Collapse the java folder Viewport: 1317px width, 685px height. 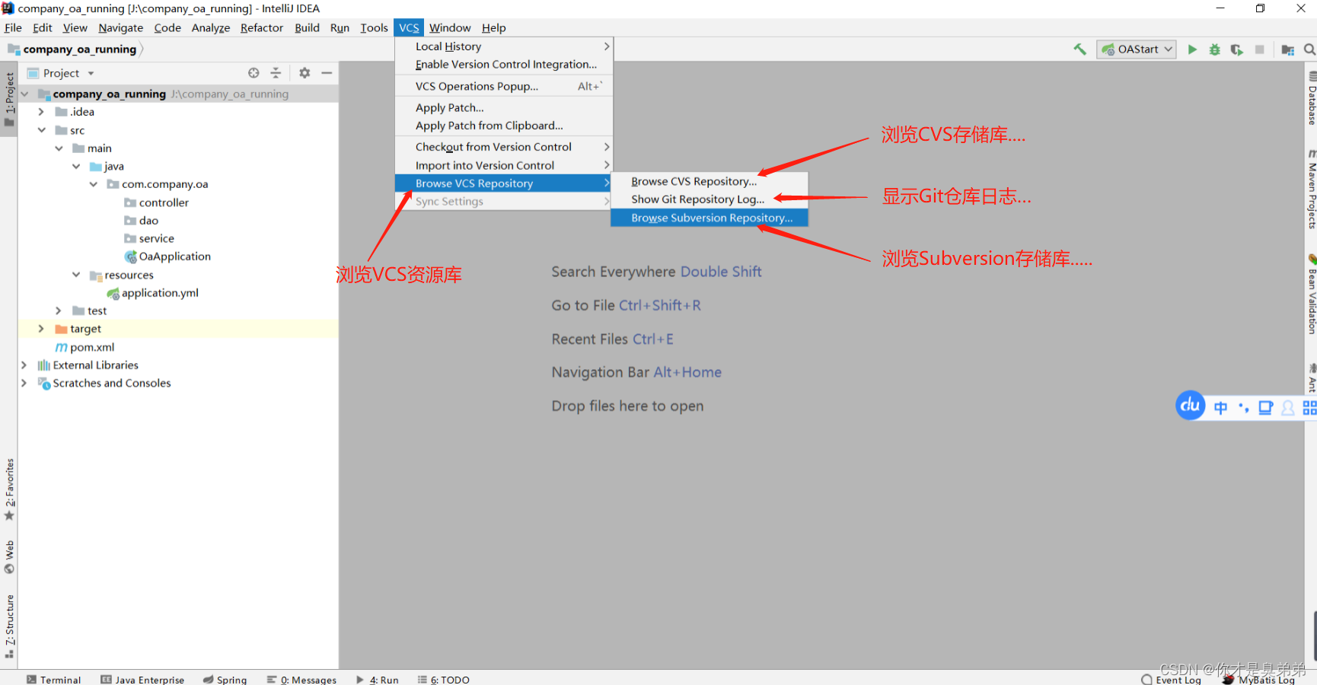(x=76, y=166)
